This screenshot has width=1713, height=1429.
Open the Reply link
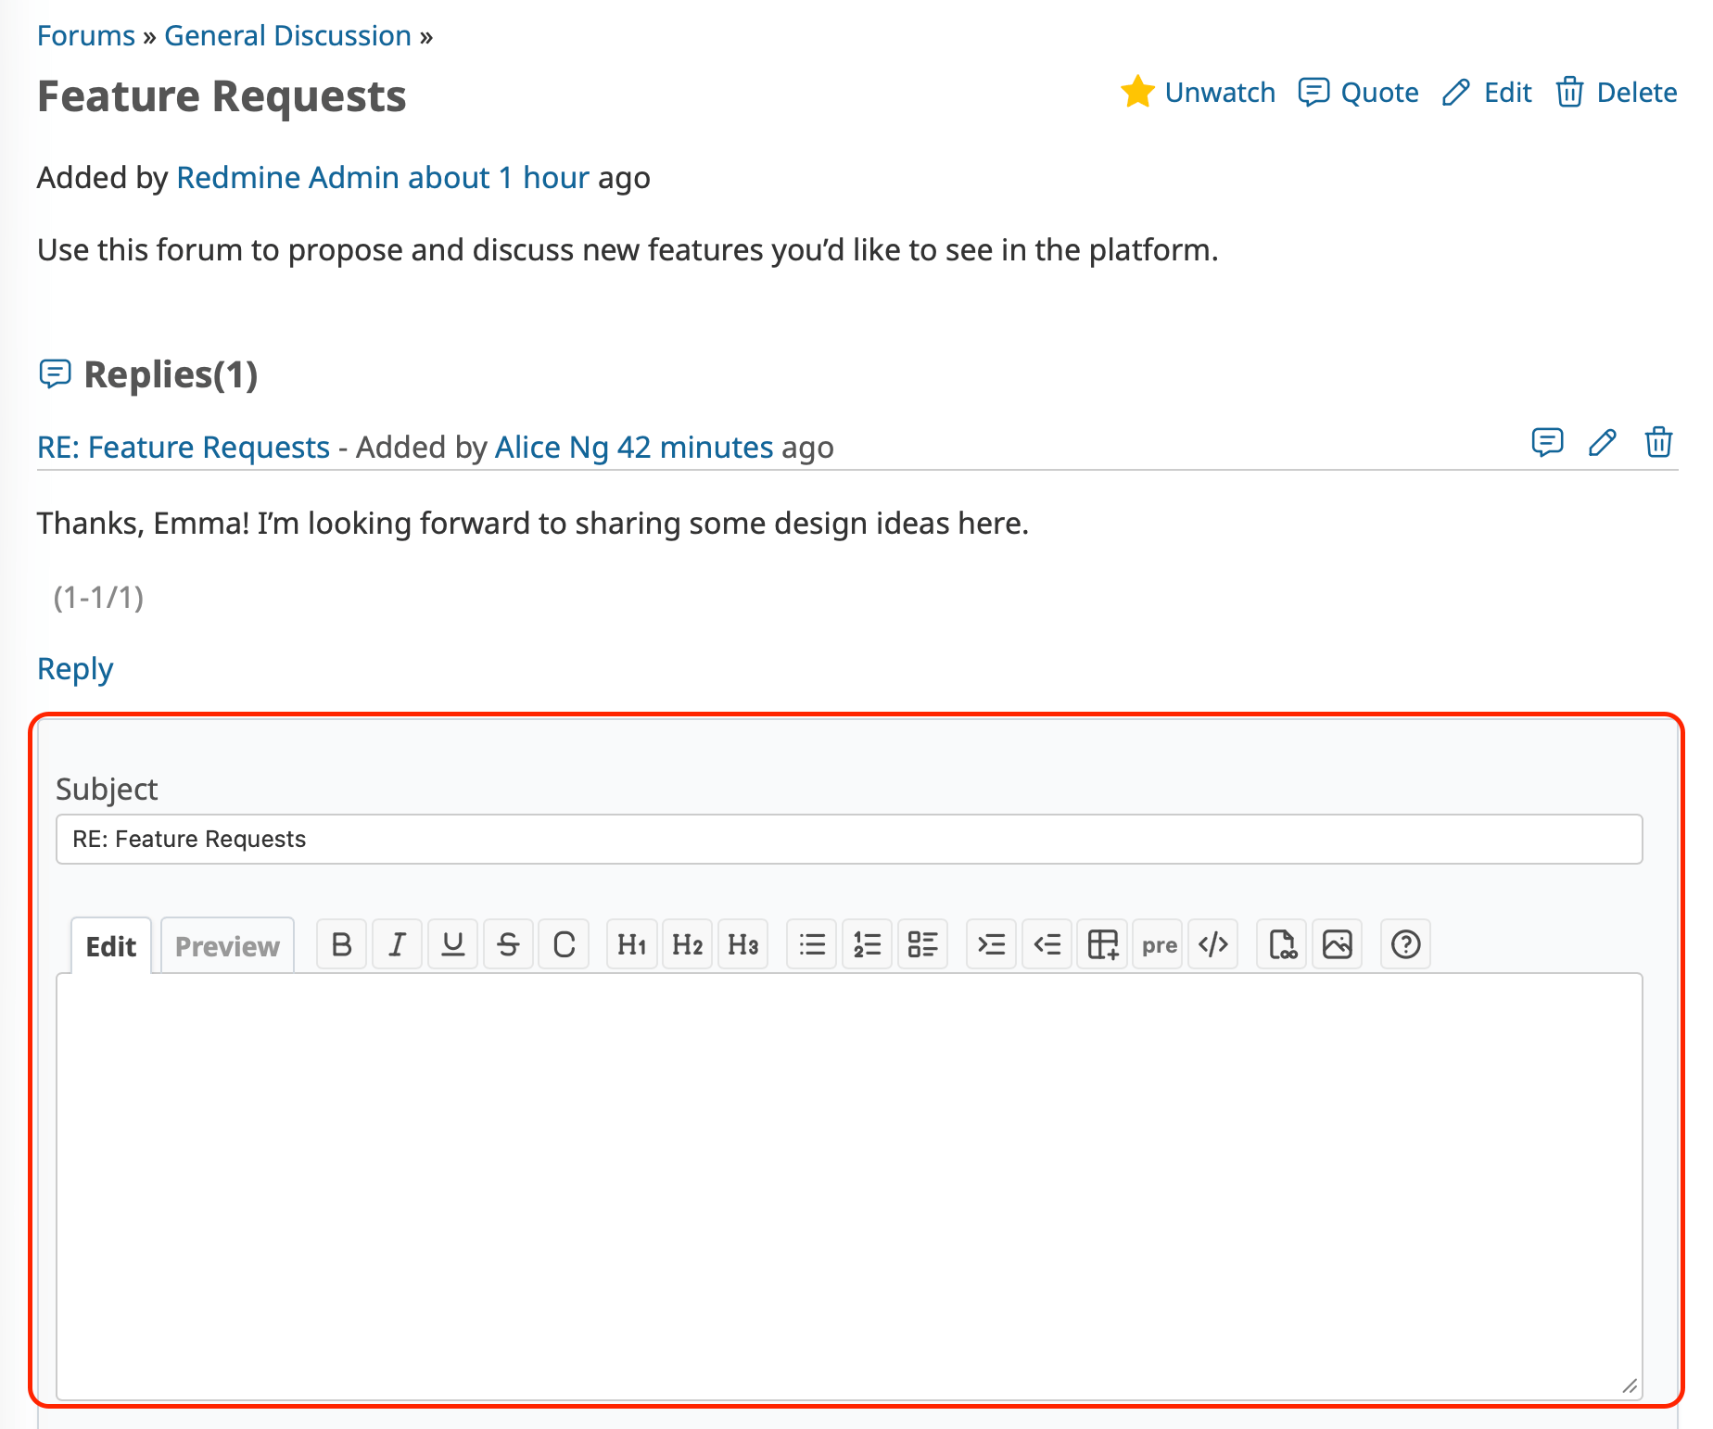(75, 667)
